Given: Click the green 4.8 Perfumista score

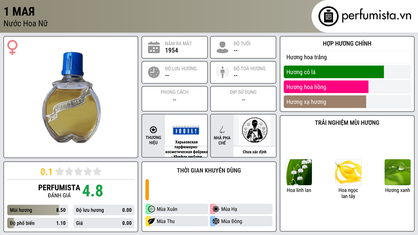Looking at the screenshot, I should click(x=93, y=191).
